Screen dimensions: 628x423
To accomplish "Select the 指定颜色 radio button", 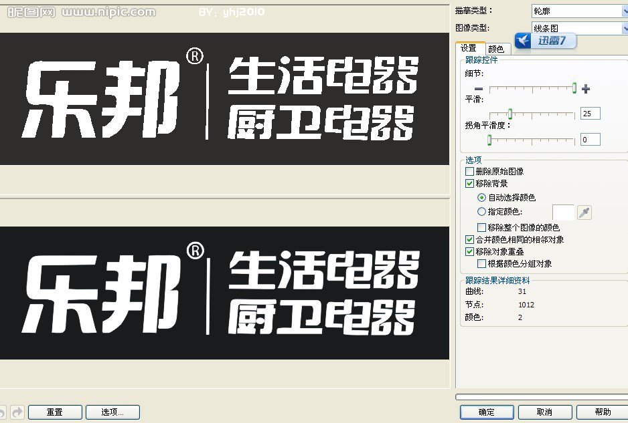I will click(483, 212).
